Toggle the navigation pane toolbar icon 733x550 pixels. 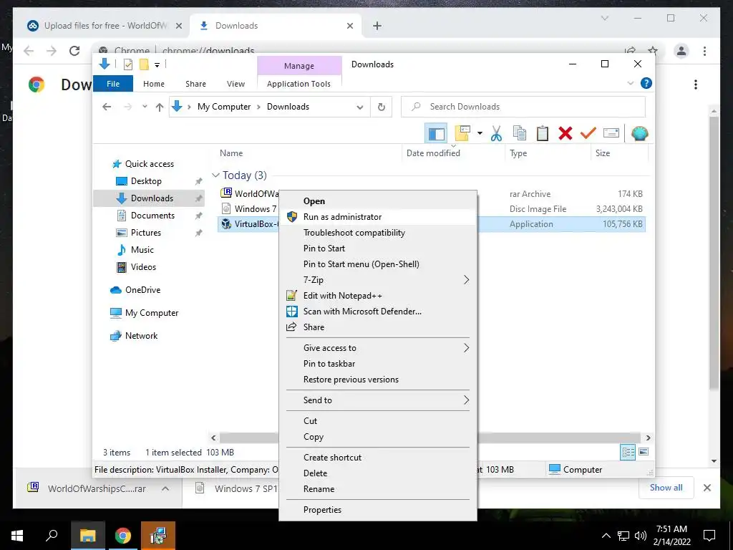(x=436, y=134)
